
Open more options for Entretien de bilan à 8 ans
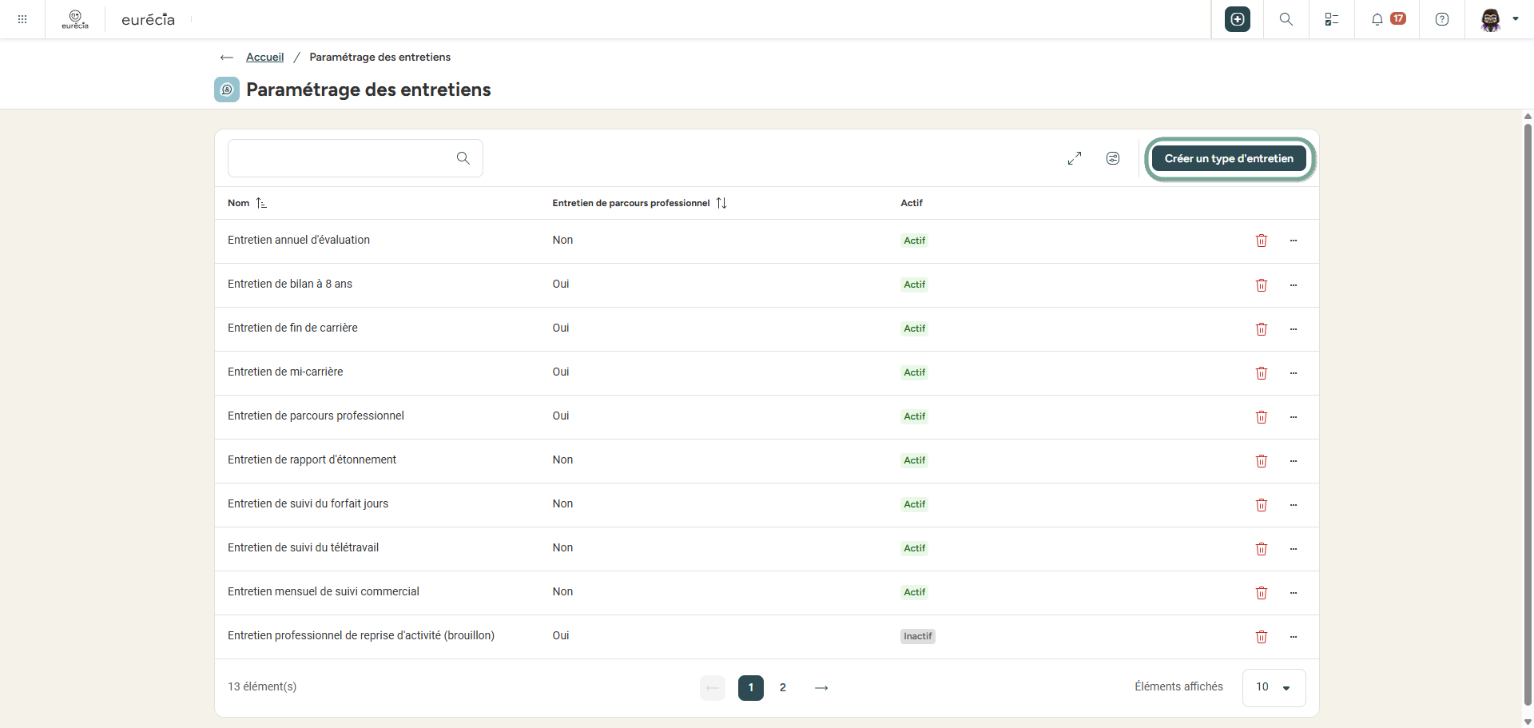(1294, 285)
